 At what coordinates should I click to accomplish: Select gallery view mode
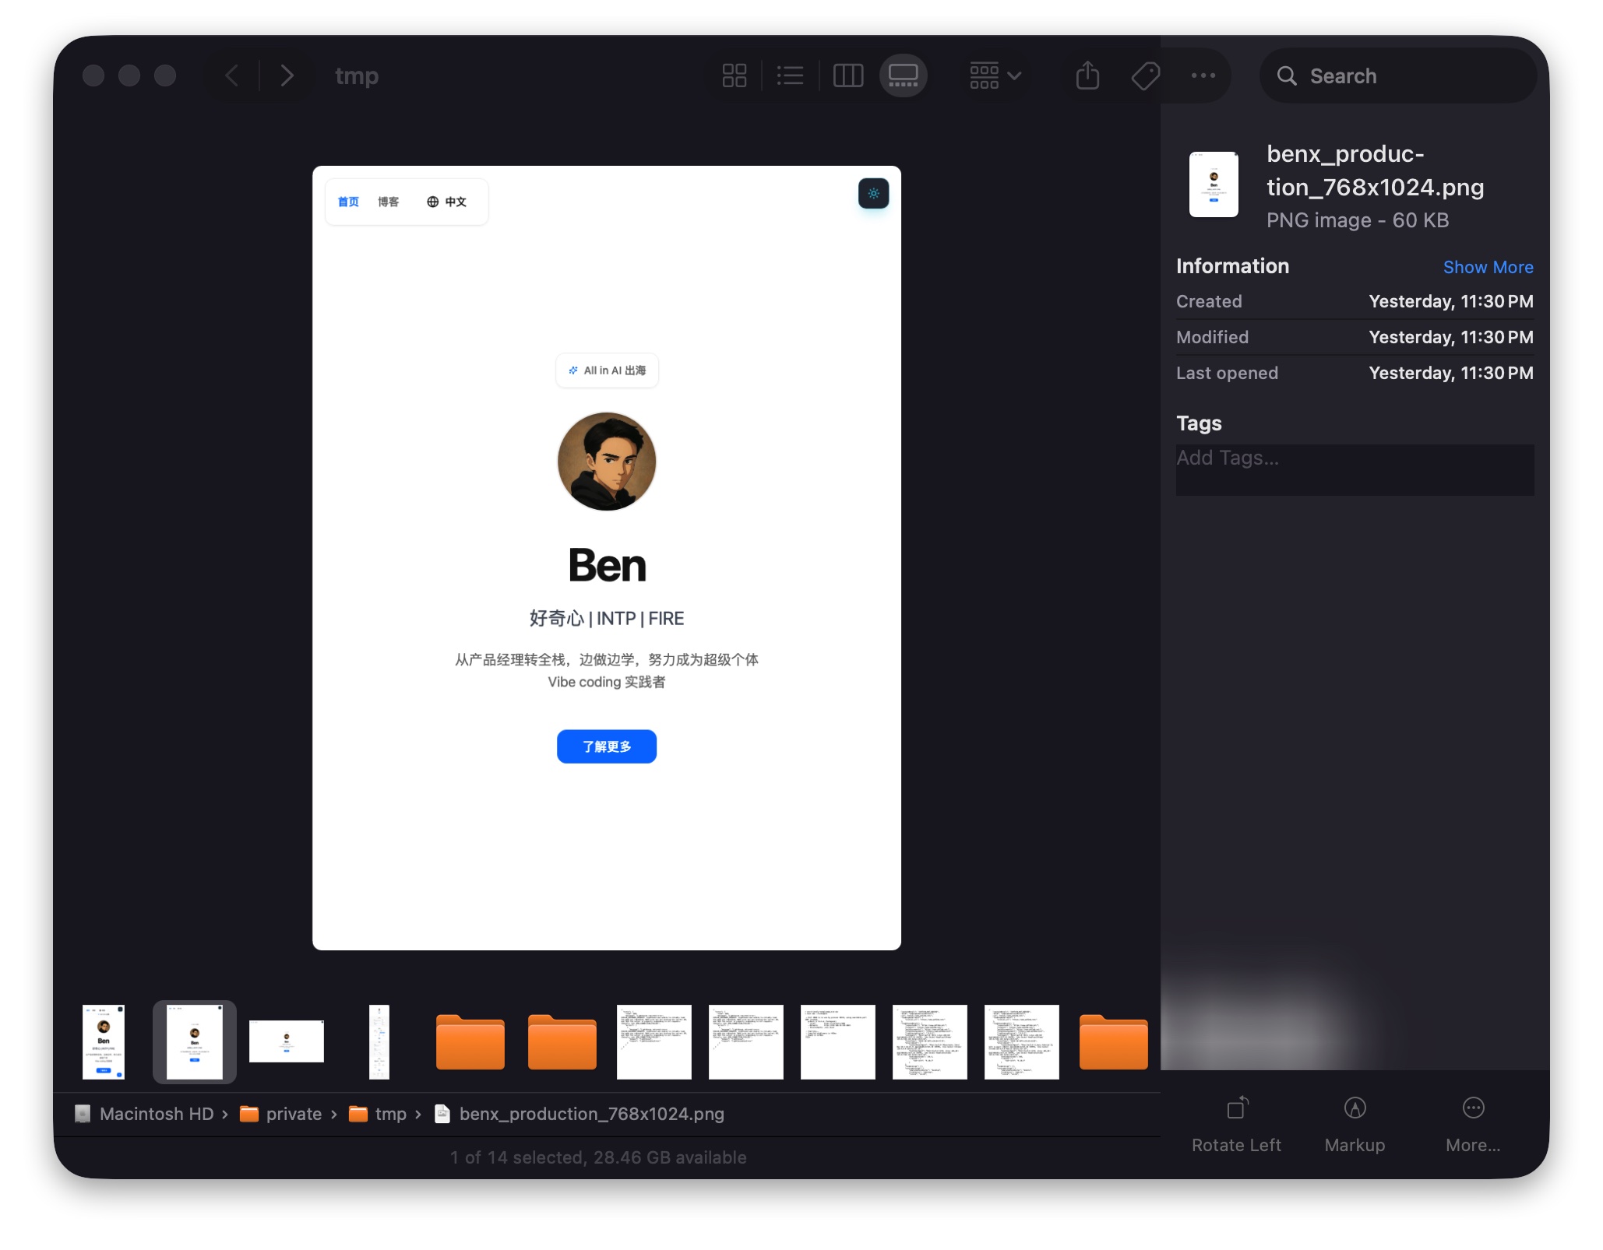[903, 75]
